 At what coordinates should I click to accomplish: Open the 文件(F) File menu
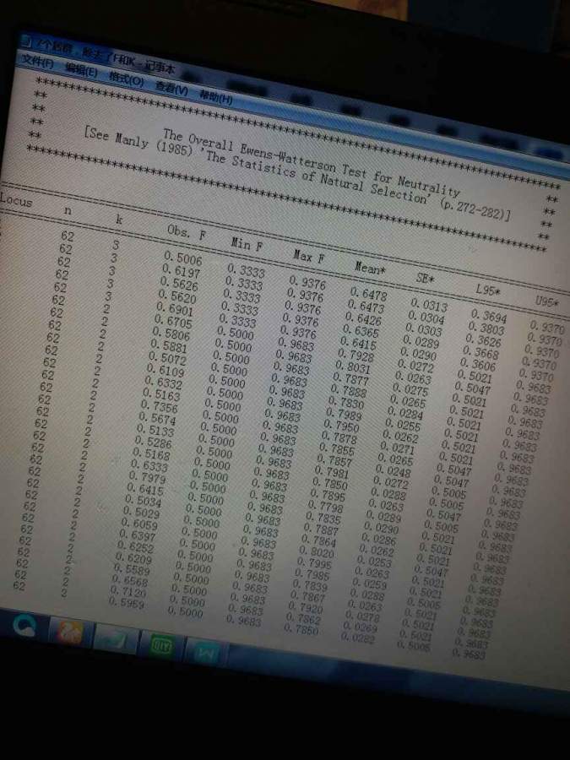tap(37, 62)
